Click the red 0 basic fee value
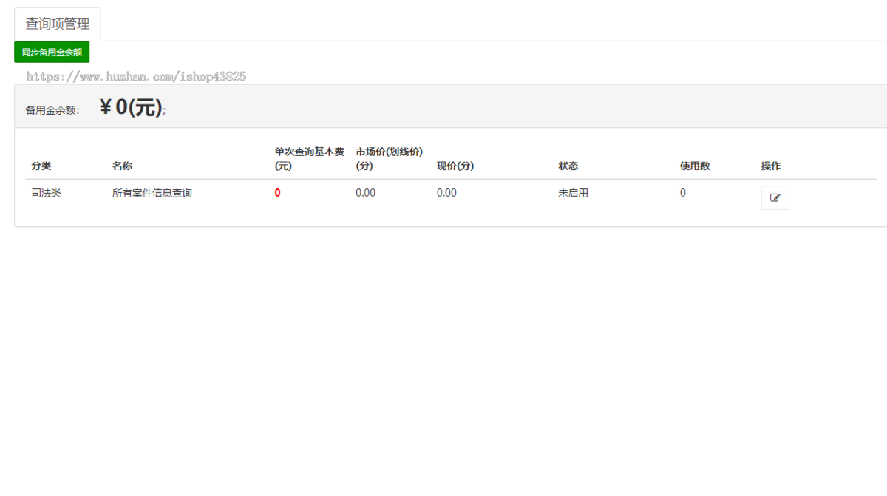This screenshot has width=887, height=496. pos(277,193)
